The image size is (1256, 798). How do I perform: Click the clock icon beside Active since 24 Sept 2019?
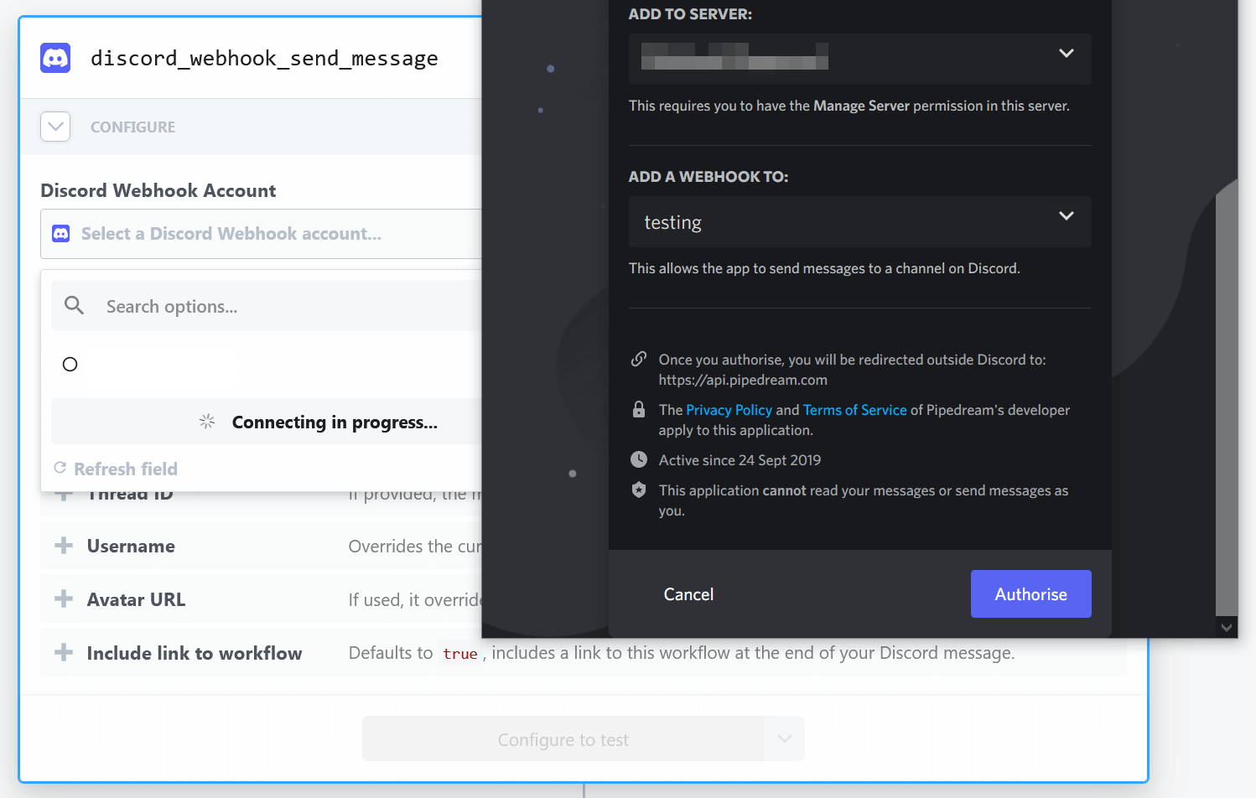[639, 459]
